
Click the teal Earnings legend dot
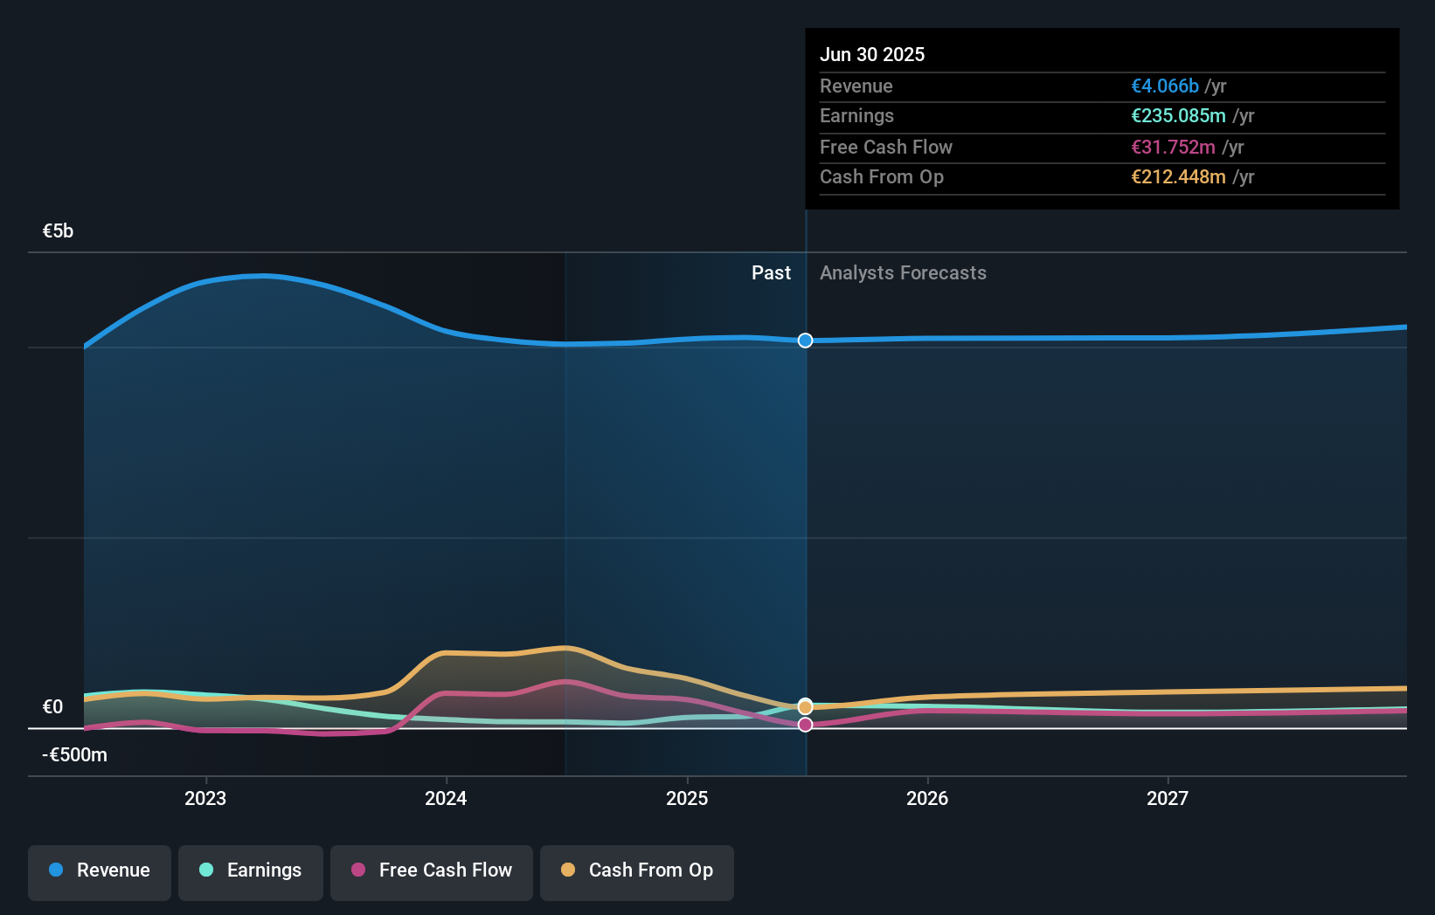click(206, 870)
